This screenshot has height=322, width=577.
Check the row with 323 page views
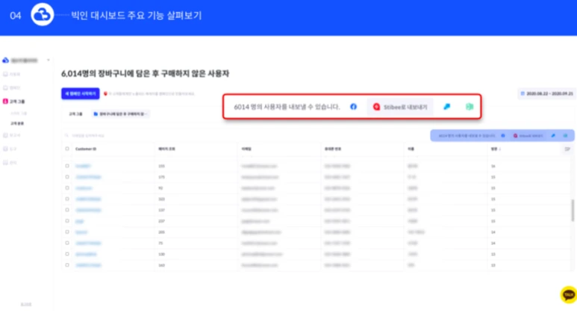pos(67,199)
